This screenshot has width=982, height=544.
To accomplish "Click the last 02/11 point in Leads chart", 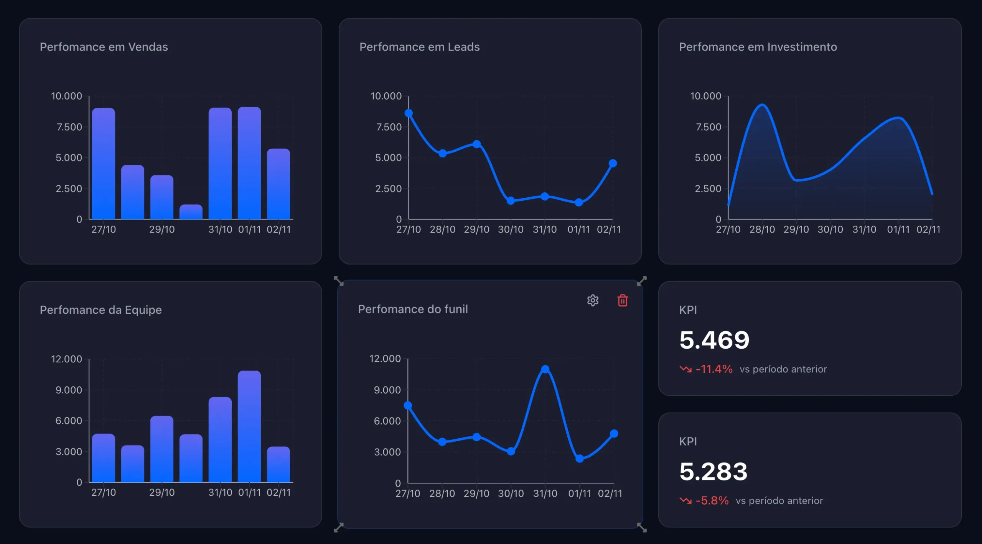I will coord(613,163).
